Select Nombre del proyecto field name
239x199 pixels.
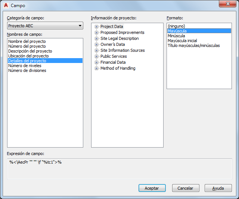(x=27, y=41)
